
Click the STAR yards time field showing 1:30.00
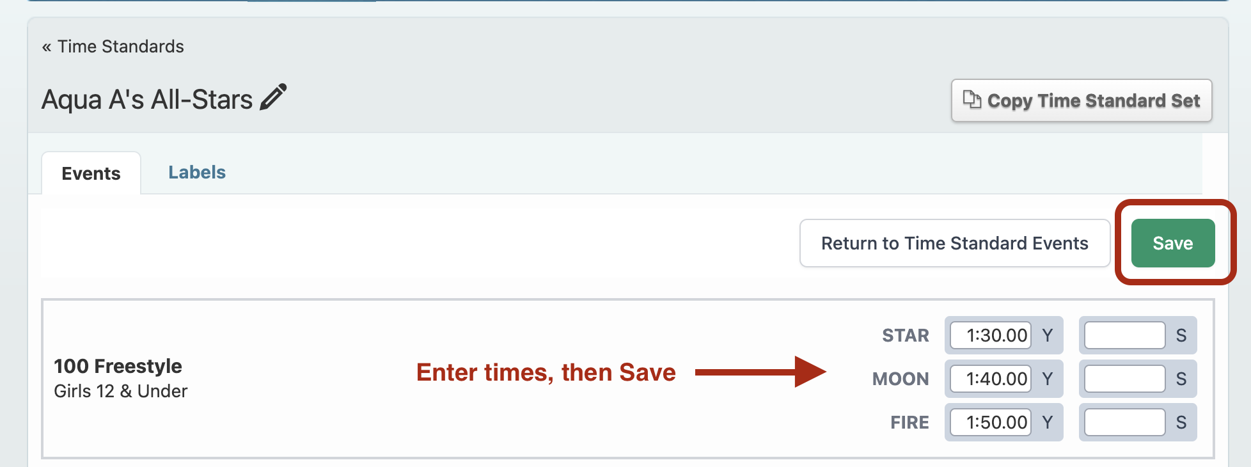[991, 335]
